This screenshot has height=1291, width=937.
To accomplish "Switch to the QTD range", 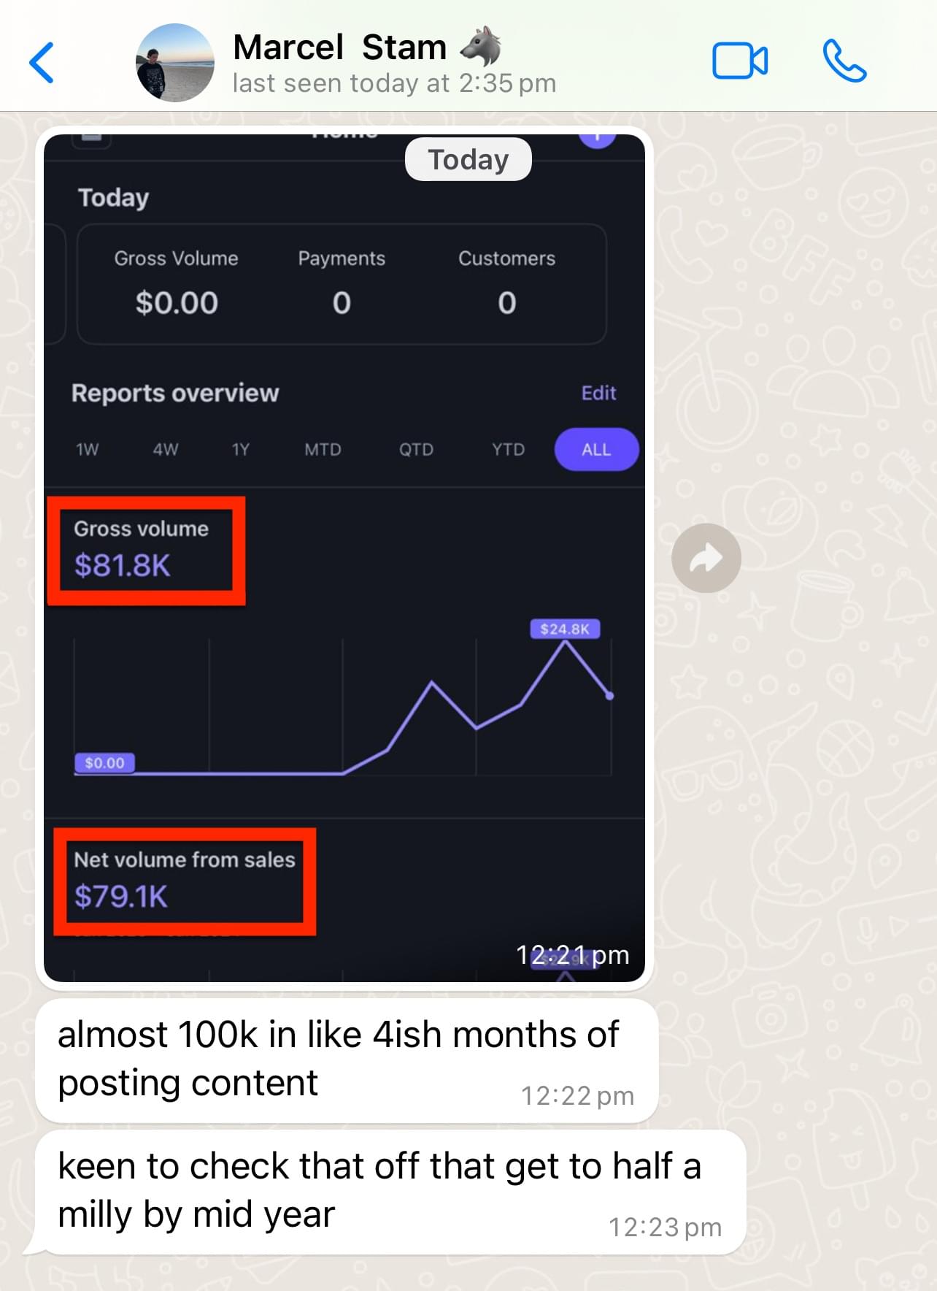I will coord(416,449).
